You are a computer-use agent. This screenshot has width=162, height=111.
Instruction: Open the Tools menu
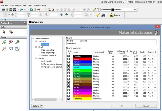30,6
